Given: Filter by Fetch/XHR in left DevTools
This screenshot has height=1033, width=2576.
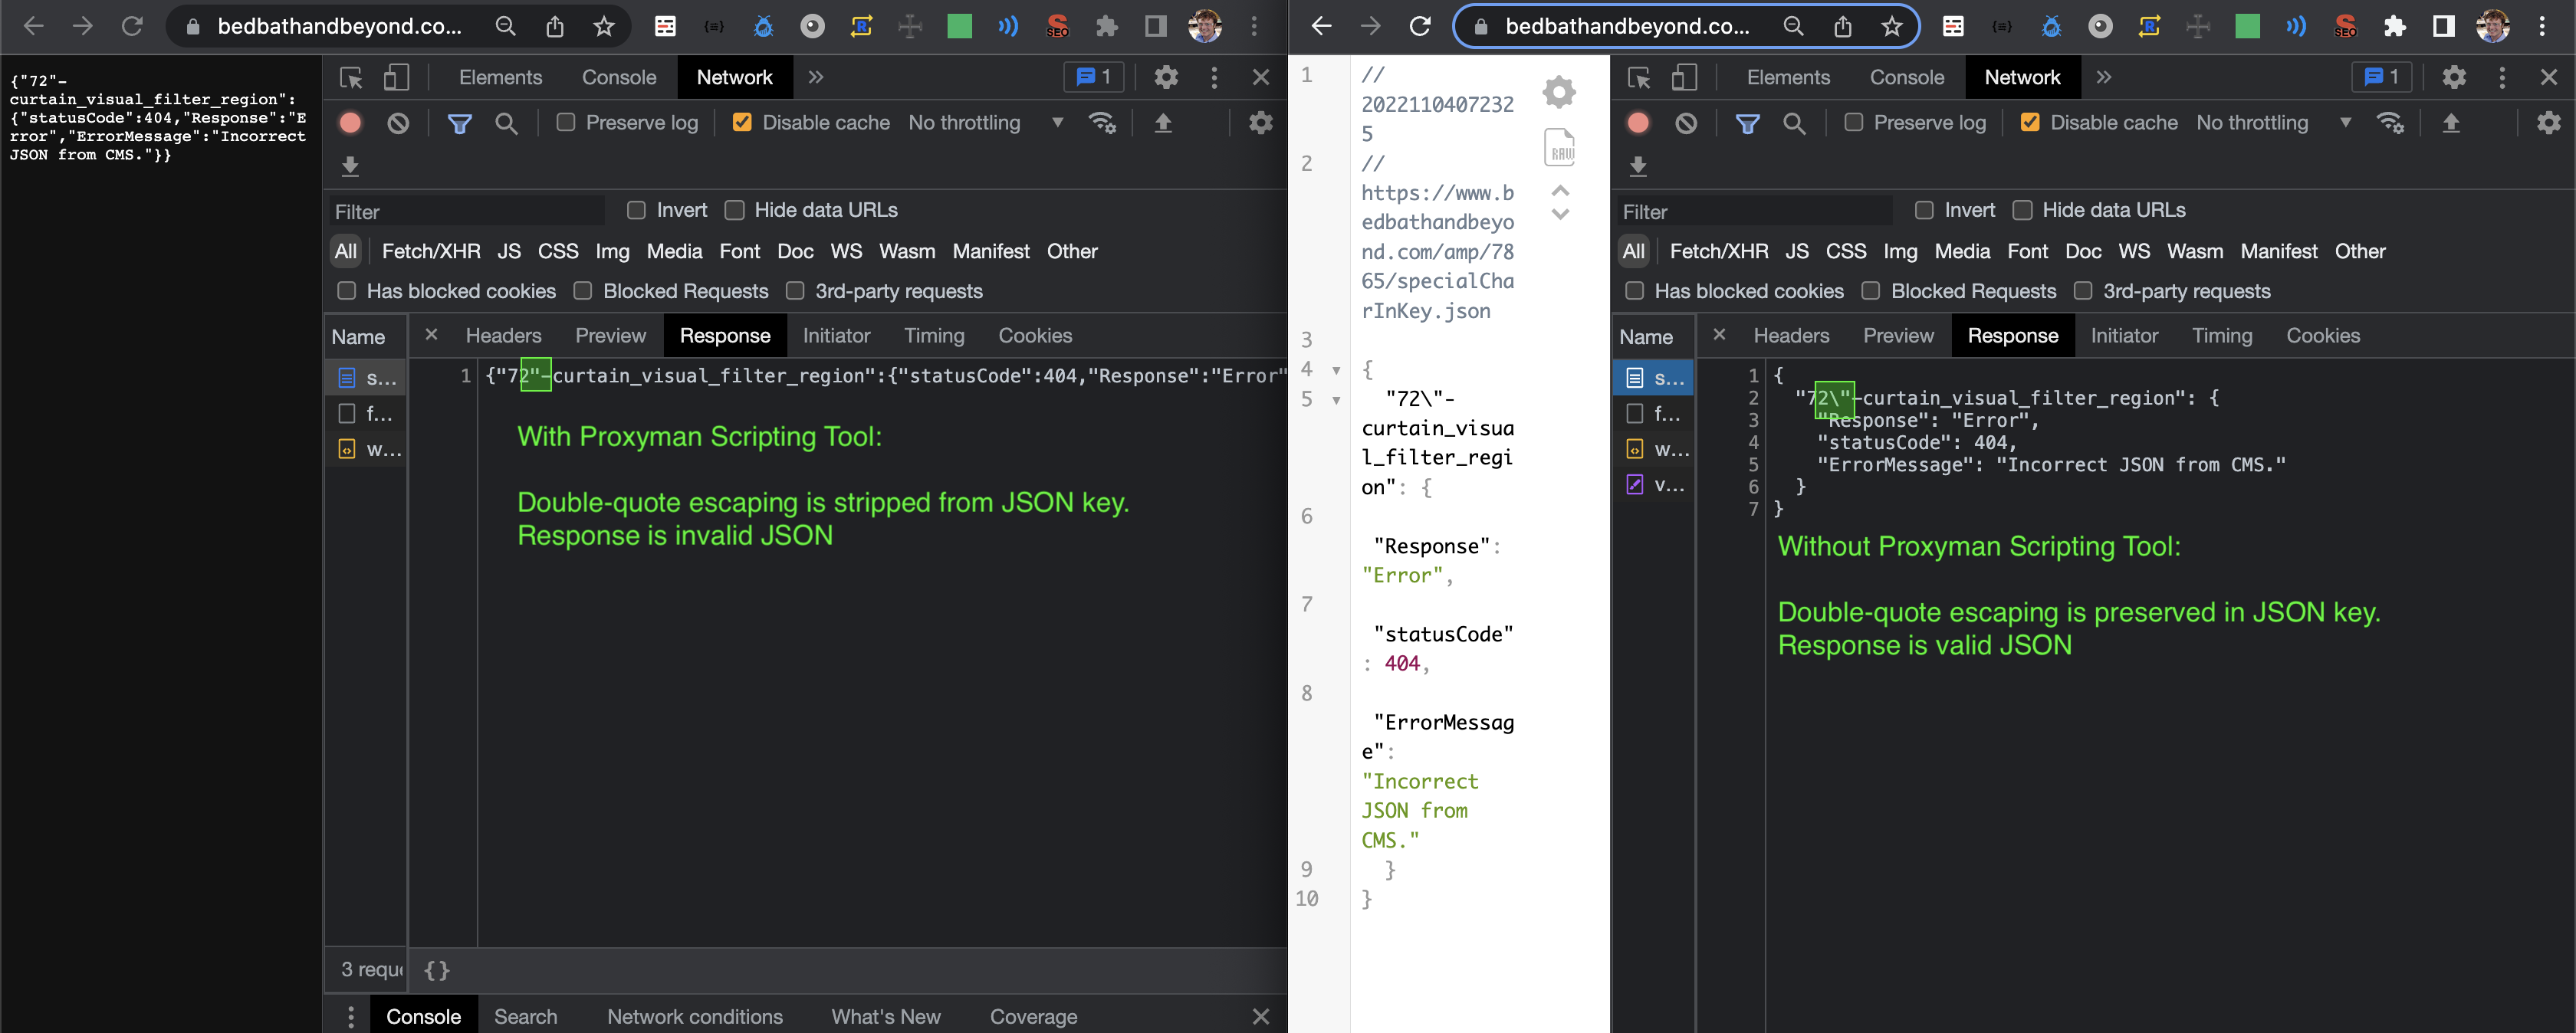Looking at the screenshot, I should click(431, 251).
